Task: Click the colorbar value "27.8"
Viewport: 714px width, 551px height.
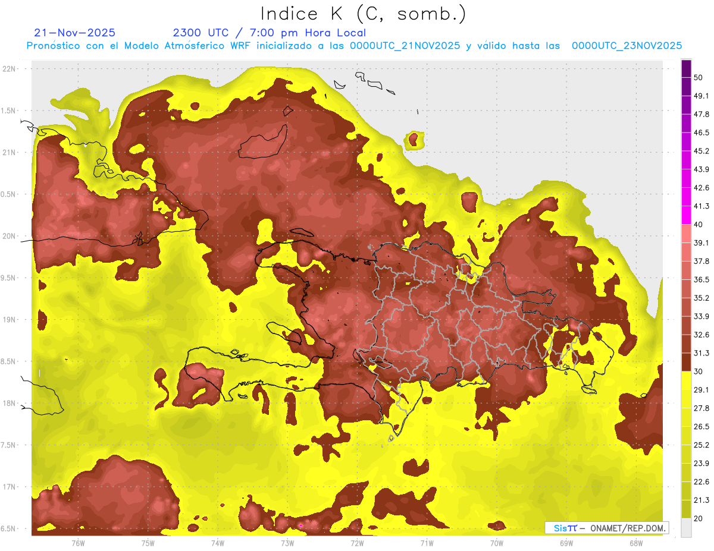Action: tap(702, 408)
